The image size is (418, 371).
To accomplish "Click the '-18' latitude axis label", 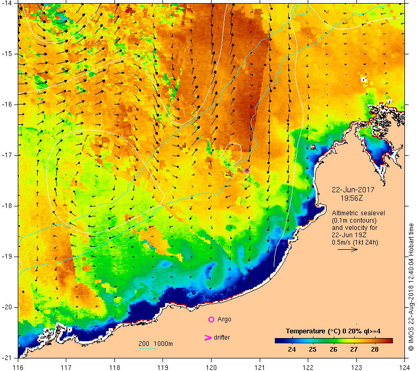I will tap(6, 206).
